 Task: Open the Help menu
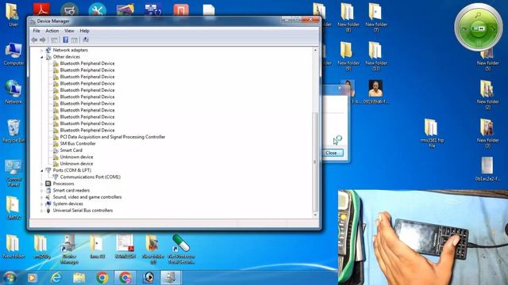click(x=84, y=31)
